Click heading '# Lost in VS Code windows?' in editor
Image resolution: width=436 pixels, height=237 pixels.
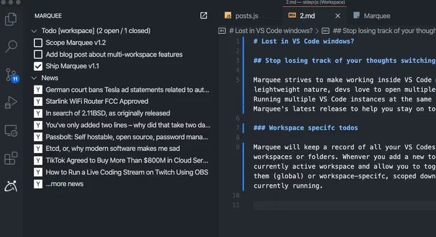(303, 41)
